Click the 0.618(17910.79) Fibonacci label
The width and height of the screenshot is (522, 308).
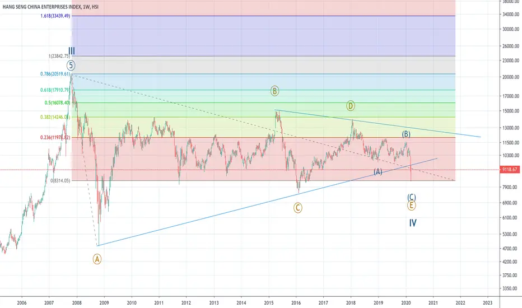point(55,90)
